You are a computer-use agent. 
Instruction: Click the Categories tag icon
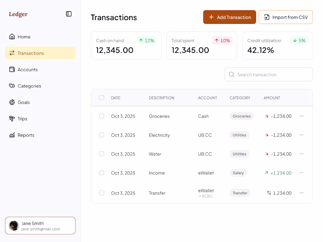12,86
